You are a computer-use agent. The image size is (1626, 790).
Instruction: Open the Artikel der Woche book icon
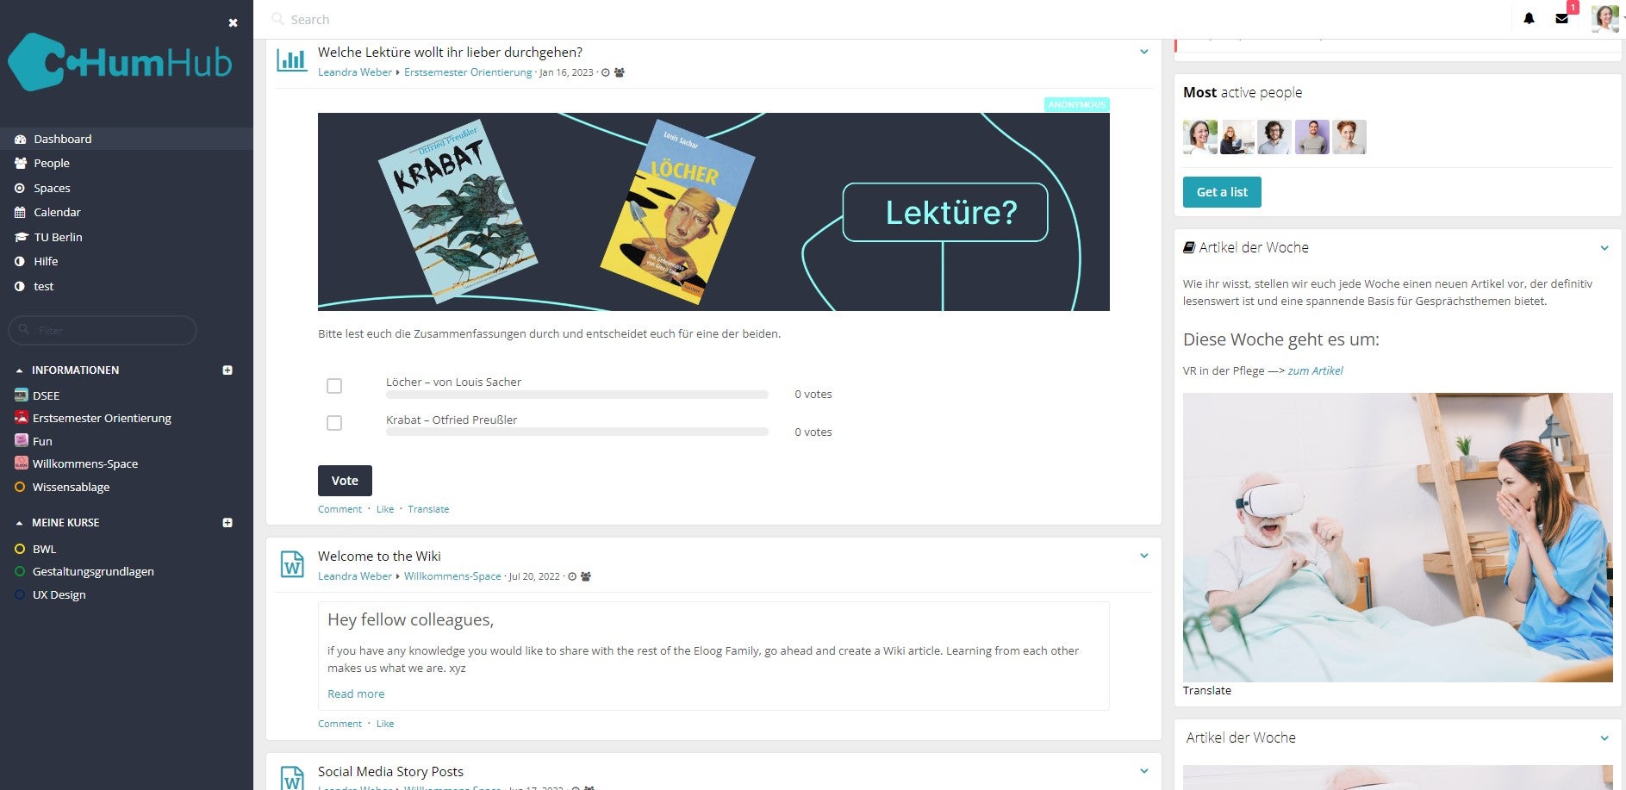click(1189, 247)
